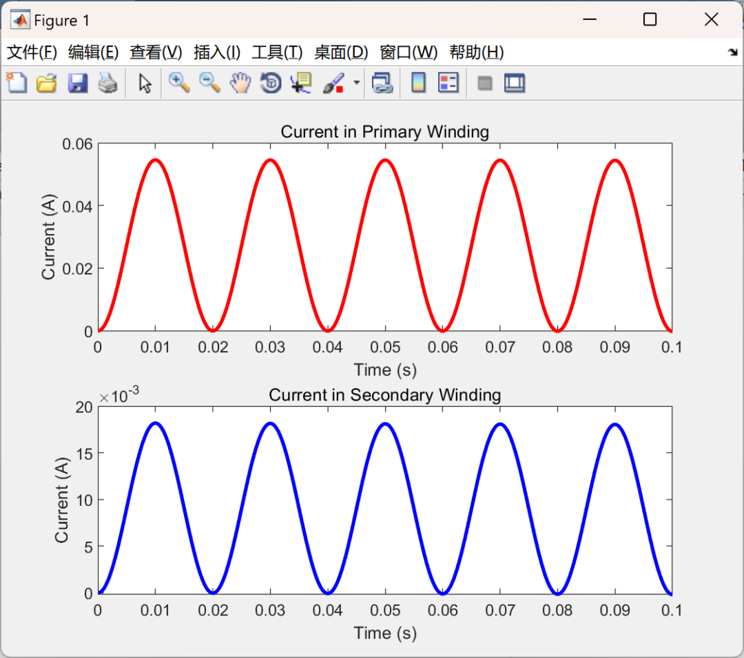Image resolution: width=744 pixels, height=658 pixels.
Task: Click the Link Plot icon
Action: pos(382,83)
